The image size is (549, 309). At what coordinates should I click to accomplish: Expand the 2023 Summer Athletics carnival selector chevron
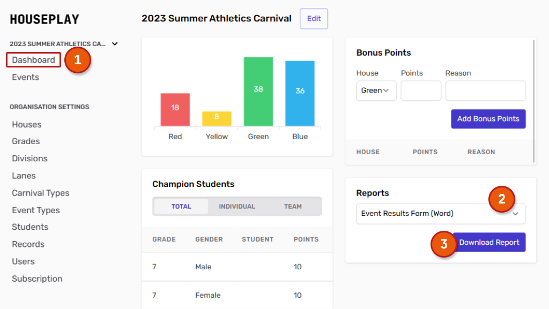[115, 44]
